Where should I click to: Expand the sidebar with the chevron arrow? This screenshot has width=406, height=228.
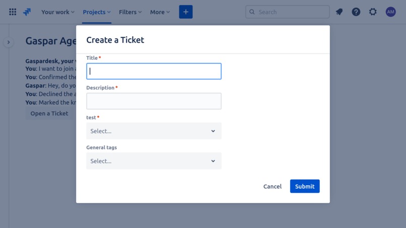9,42
